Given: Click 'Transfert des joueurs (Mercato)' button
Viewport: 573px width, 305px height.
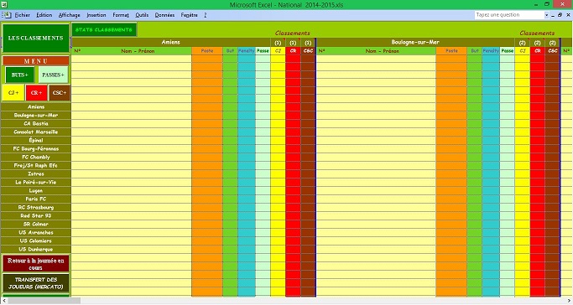Looking at the screenshot, I should click(36, 283).
